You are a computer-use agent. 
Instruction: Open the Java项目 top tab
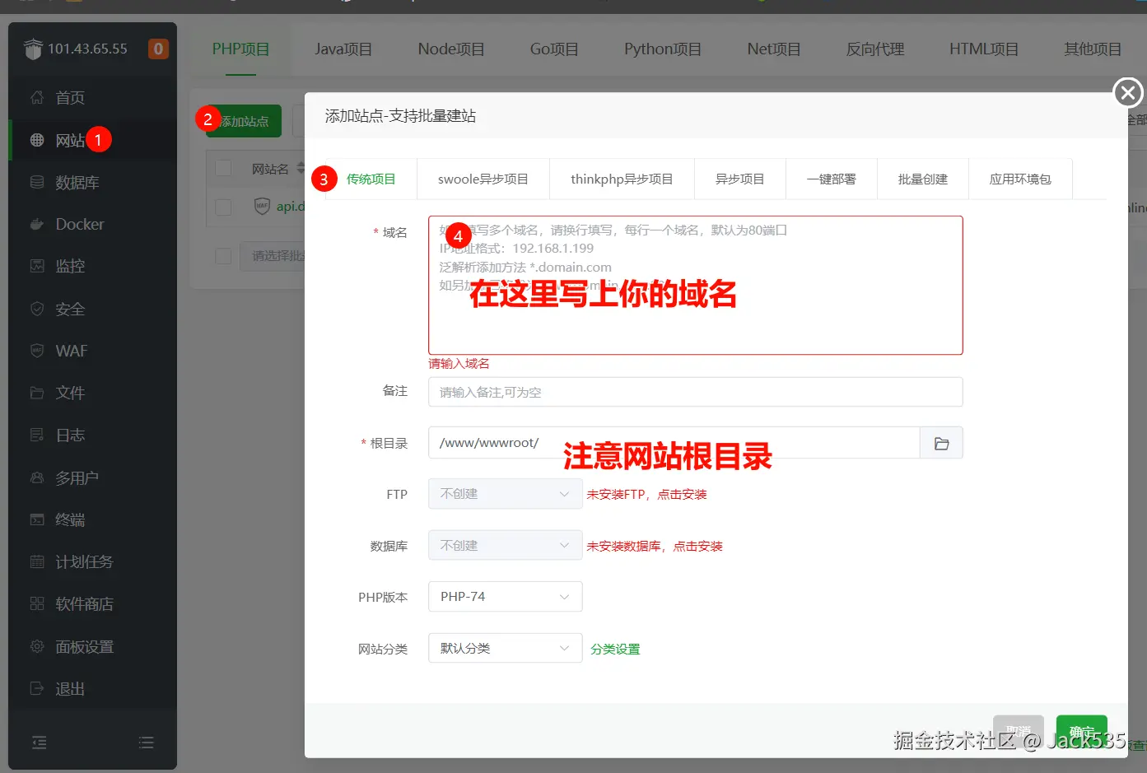pos(343,49)
